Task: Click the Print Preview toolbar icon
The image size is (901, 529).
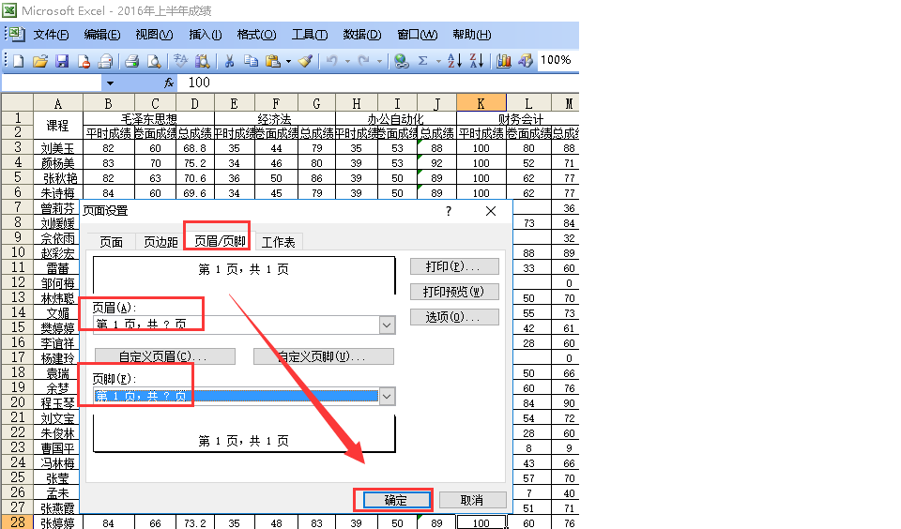Action: click(153, 61)
